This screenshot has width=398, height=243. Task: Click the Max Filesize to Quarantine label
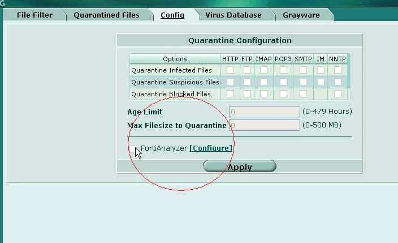(x=176, y=125)
